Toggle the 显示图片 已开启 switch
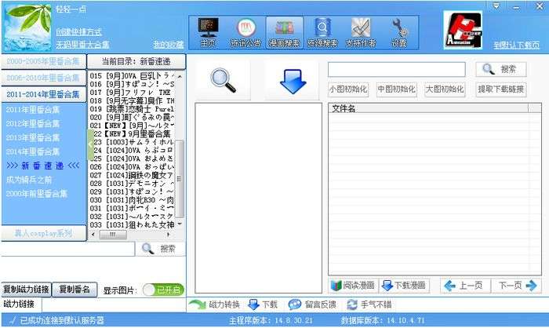 click(163, 290)
